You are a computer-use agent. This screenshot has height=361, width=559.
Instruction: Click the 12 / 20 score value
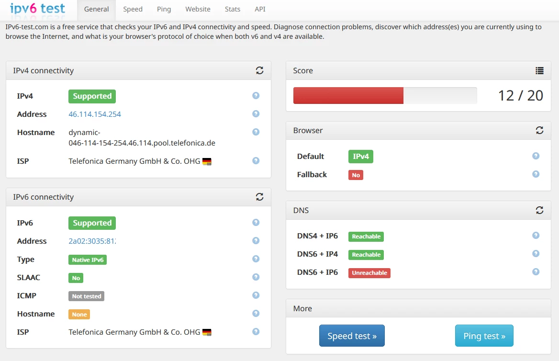coord(521,96)
